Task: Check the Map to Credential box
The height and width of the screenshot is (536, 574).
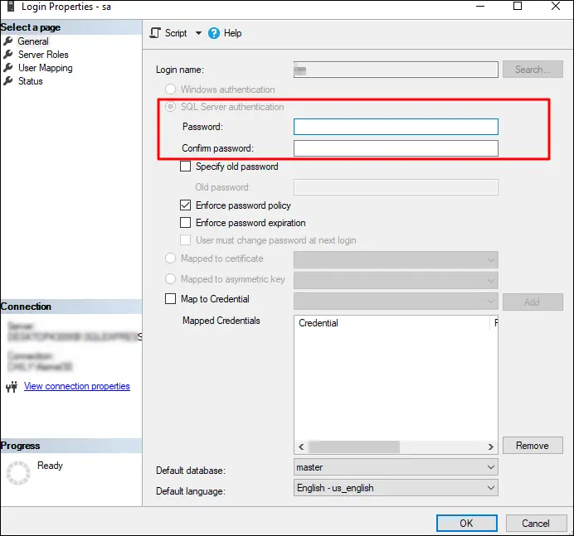Action: (171, 299)
